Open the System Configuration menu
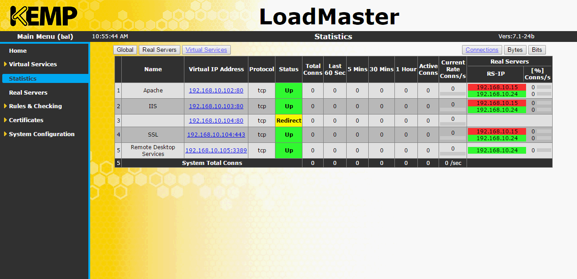Image resolution: width=577 pixels, height=279 pixels. [41, 134]
